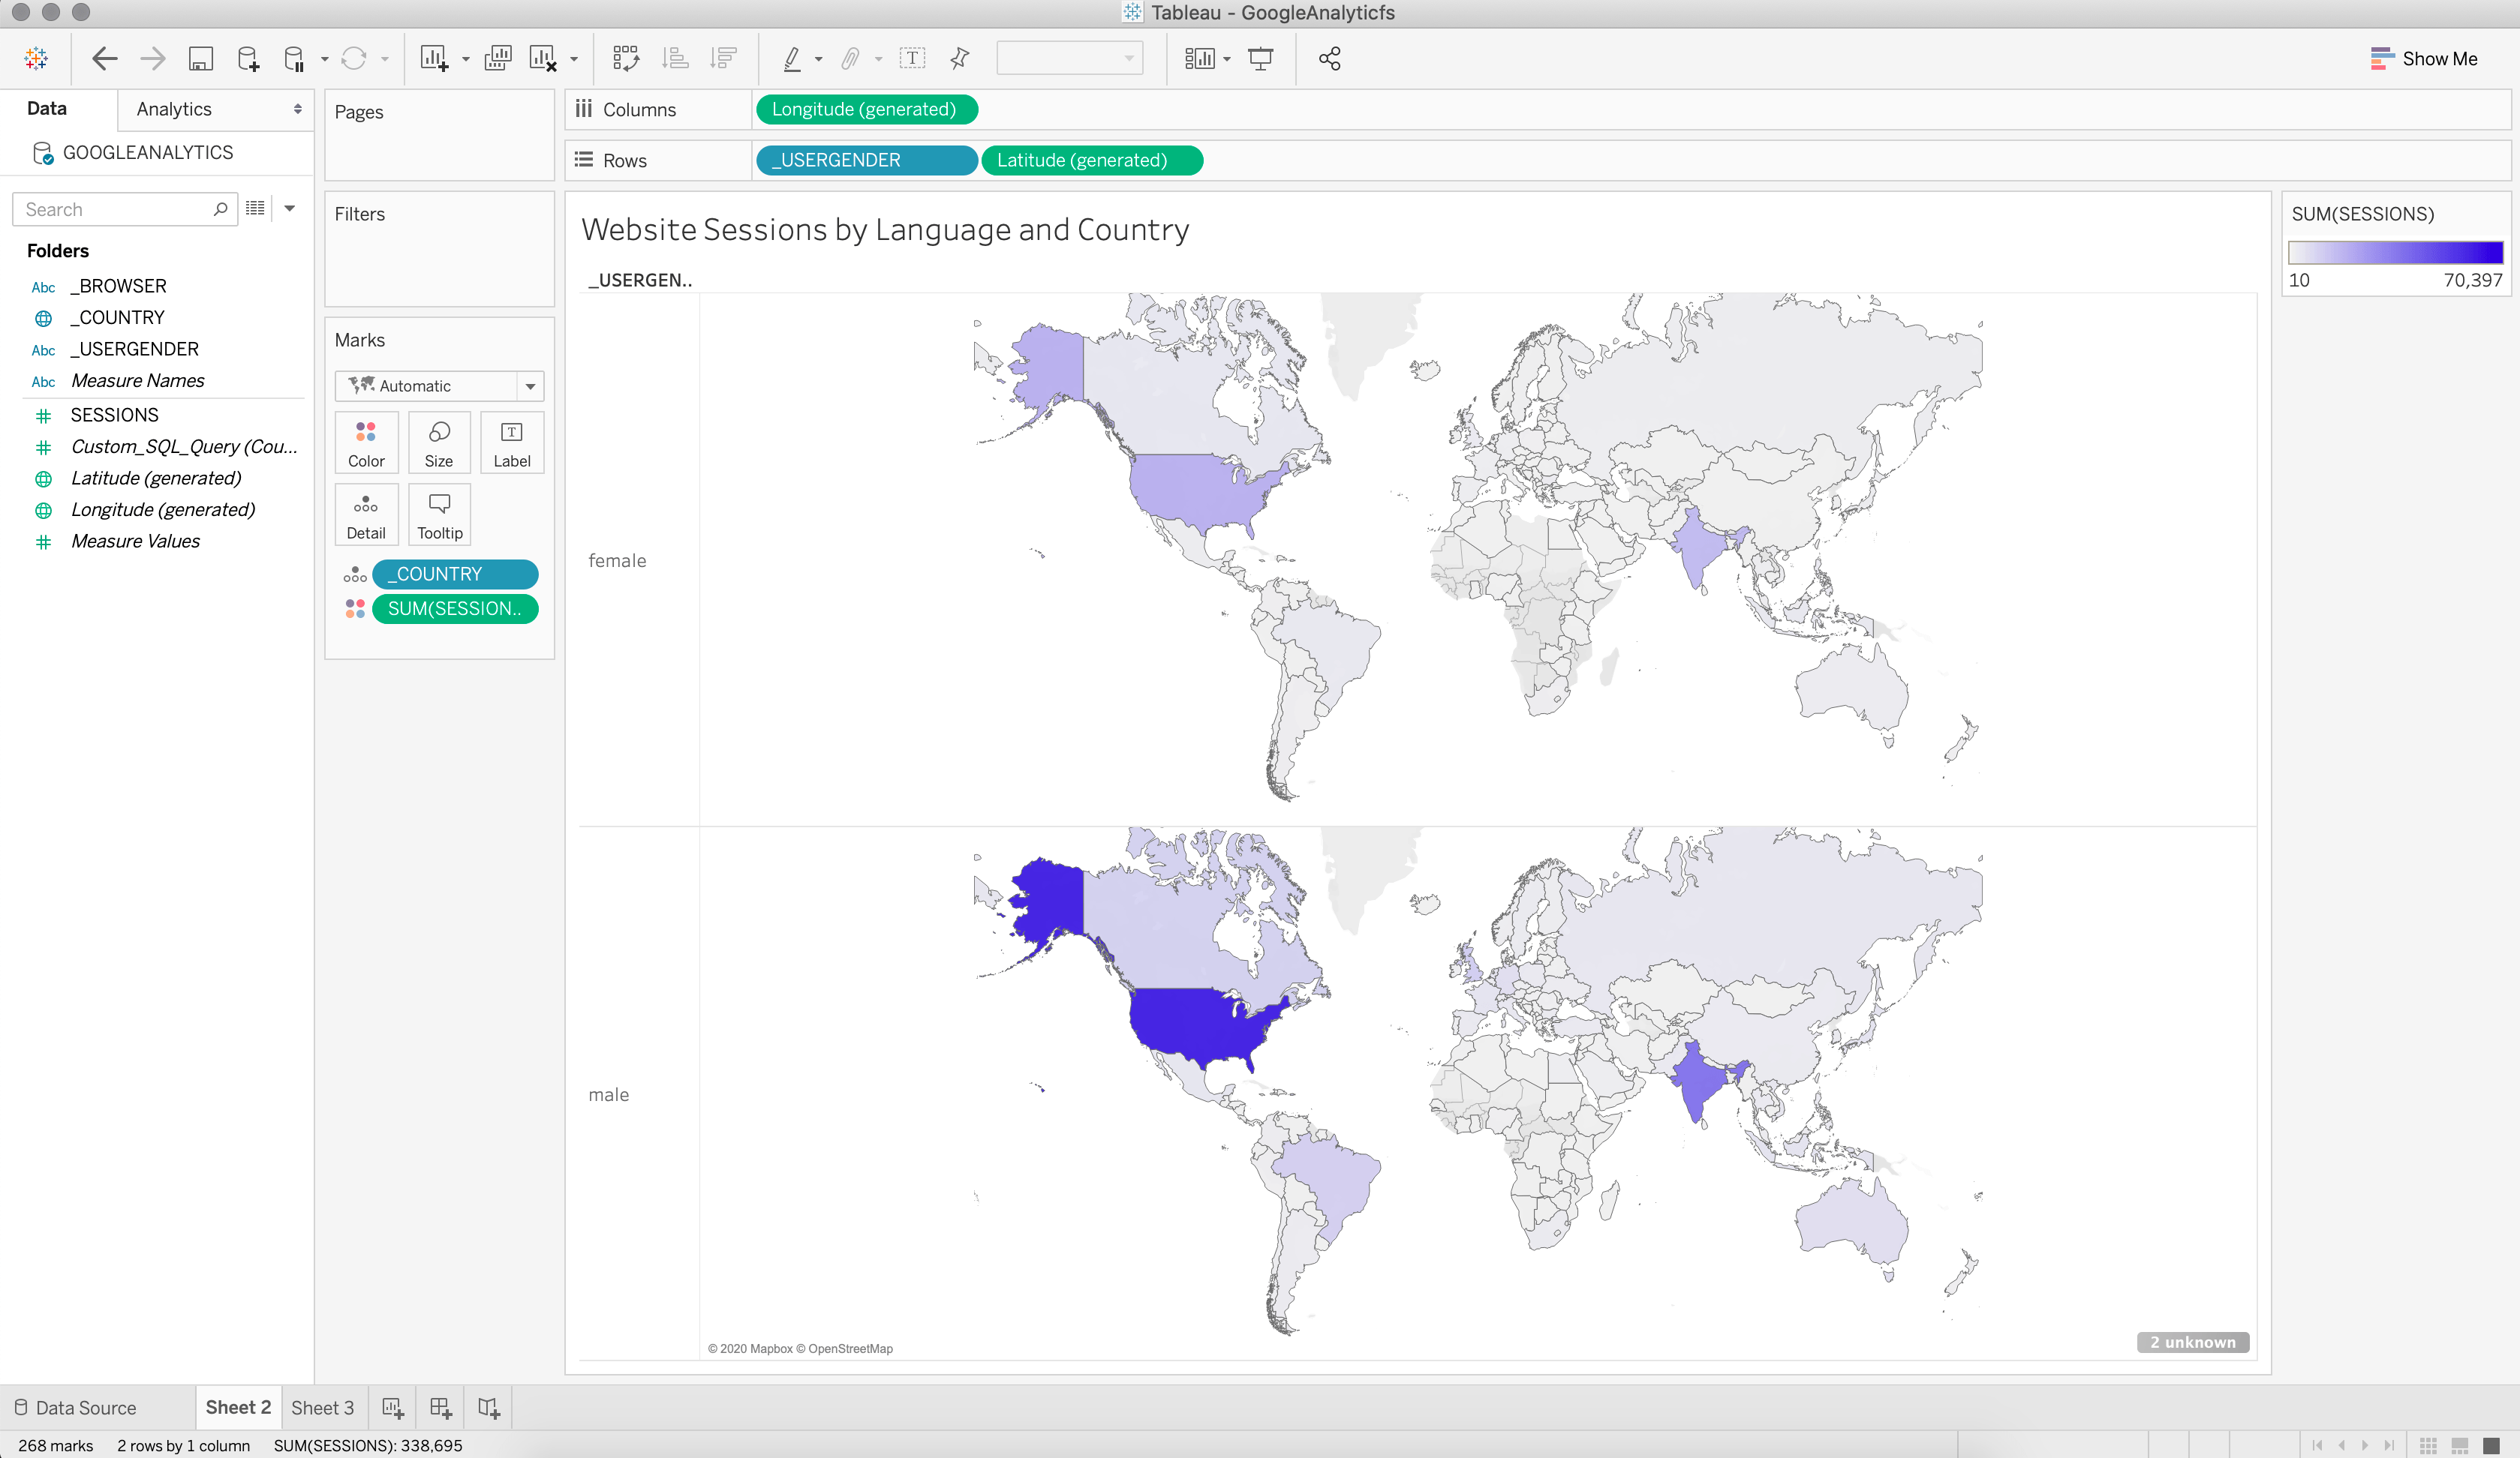The image size is (2520, 1458).
Task: Switch to the Sheet 3 tab
Action: (322, 1407)
